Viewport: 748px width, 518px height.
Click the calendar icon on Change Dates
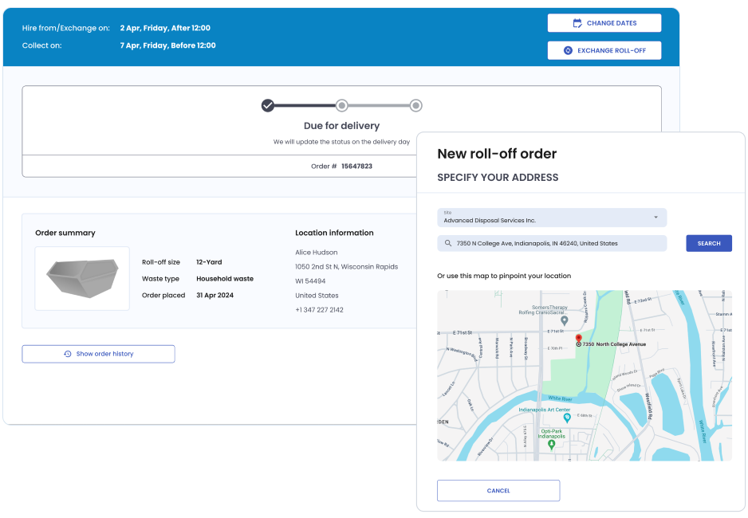(577, 23)
